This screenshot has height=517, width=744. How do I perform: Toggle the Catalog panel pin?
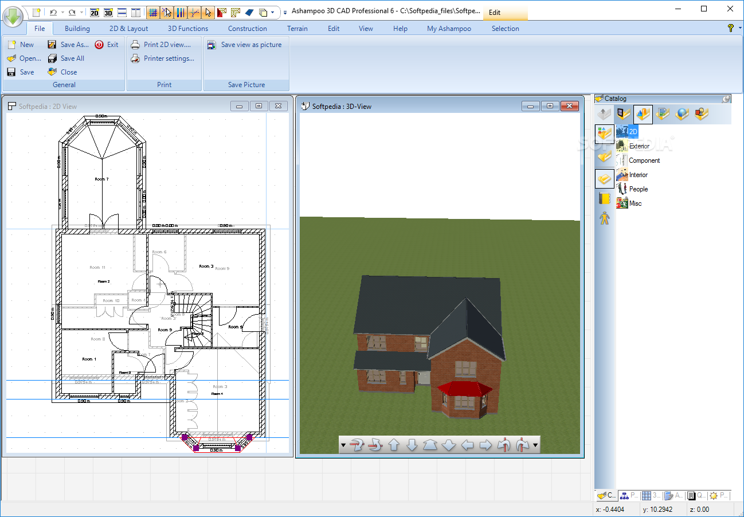point(726,99)
